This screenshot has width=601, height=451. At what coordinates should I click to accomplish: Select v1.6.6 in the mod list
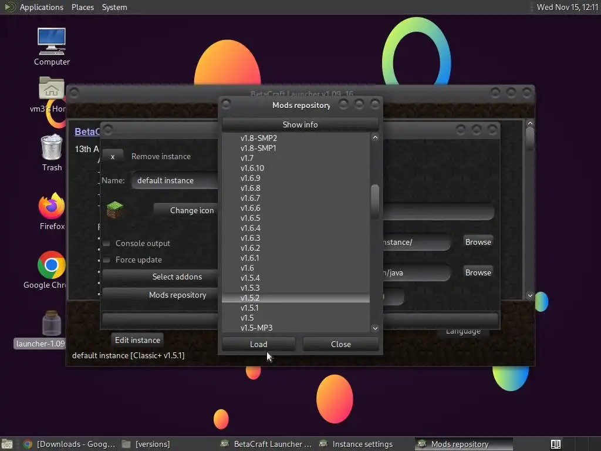[296, 208]
